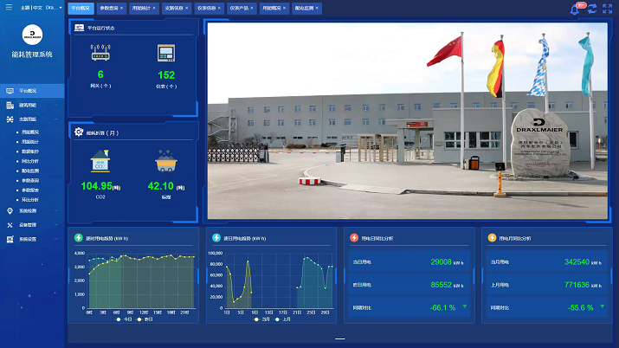Toggle fullscreen mode icon
Image resolution: width=619 pixels, height=348 pixels.
(x=609, y=9)
